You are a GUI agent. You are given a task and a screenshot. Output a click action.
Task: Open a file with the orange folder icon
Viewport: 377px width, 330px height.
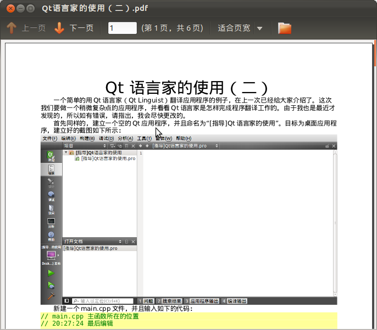click(x=285, y=28)
